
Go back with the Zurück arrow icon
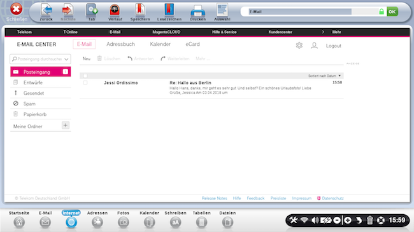click(46, 10)
